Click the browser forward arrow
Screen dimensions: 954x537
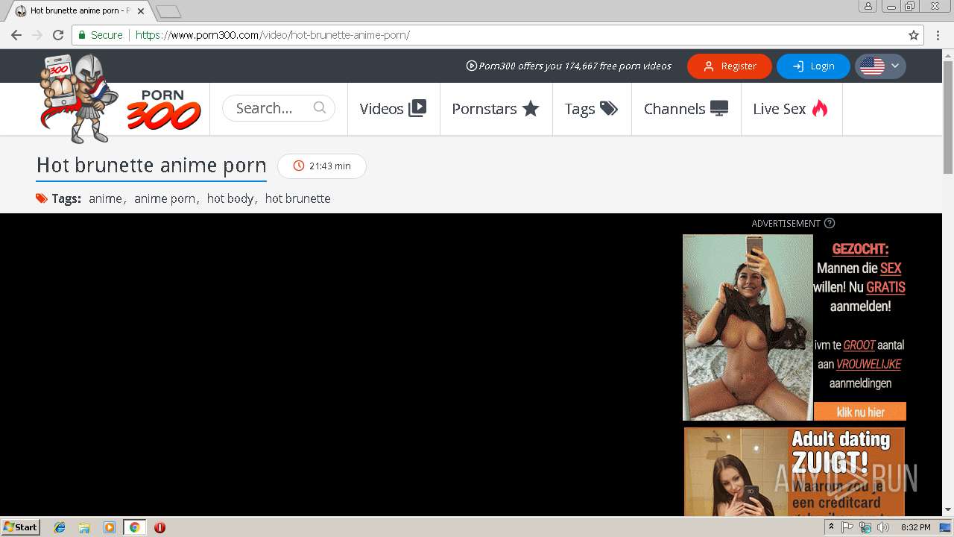[x=37, y=35]
